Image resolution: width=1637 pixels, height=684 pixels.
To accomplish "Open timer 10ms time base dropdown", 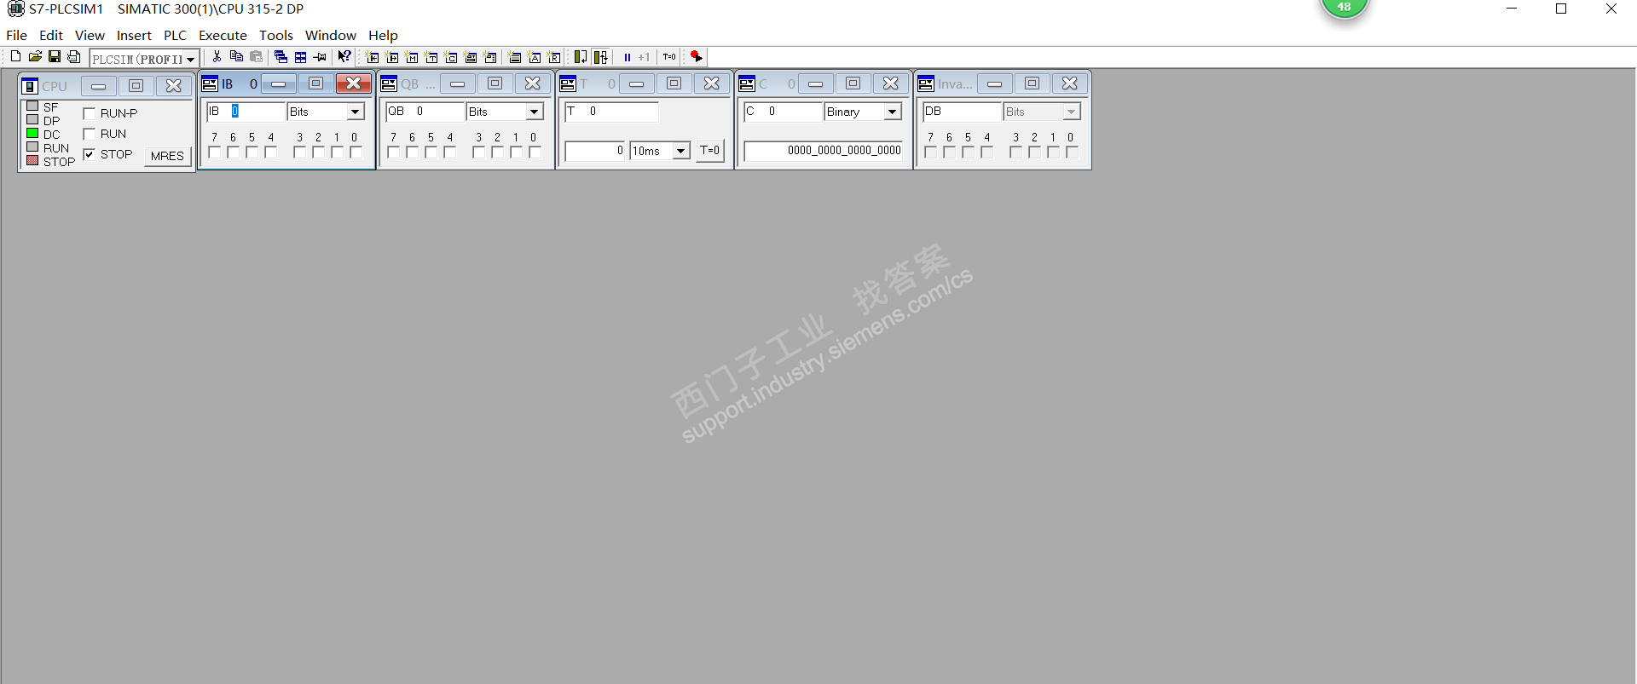I will (680, 151).
